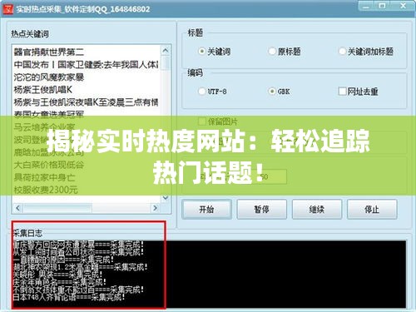Close the hotspot collection window
Image resolution: width=416 pixels, height=312 pixels.
point(403,6)
